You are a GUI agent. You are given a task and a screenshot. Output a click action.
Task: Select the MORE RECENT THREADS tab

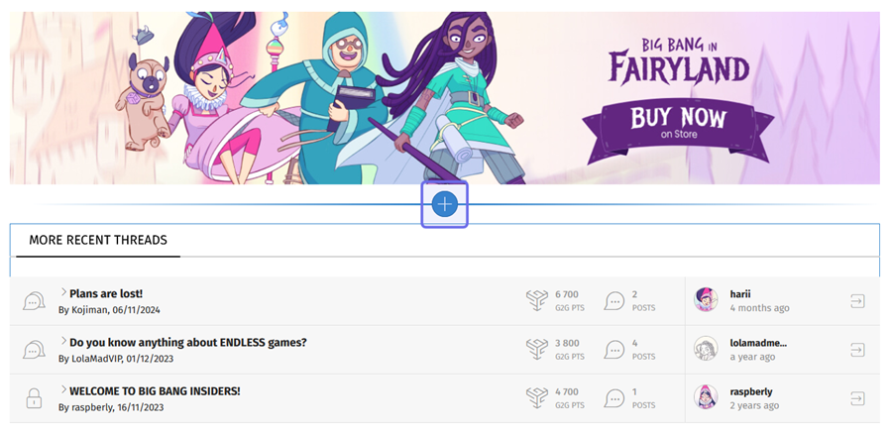coord(98,240)
